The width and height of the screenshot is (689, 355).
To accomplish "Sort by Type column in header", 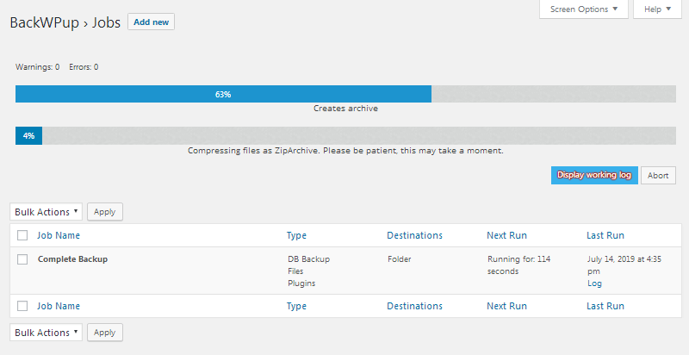I will (x=296, y=235).
